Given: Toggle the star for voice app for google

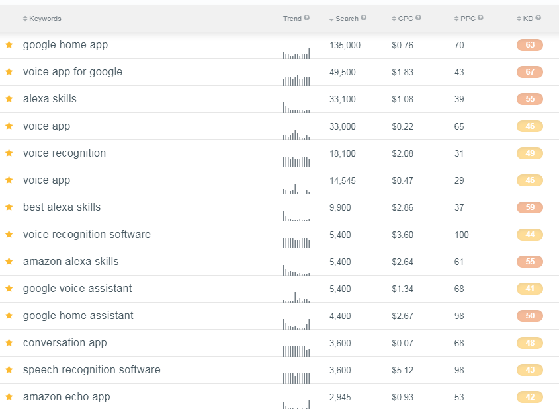Looking at the screenshot, I should click(9, 71).
